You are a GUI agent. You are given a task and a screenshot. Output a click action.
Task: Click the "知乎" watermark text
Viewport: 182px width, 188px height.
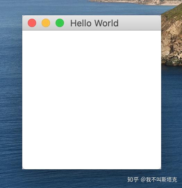point(133,180)
